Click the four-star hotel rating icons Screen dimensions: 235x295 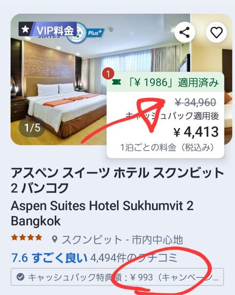pos(26,237)
